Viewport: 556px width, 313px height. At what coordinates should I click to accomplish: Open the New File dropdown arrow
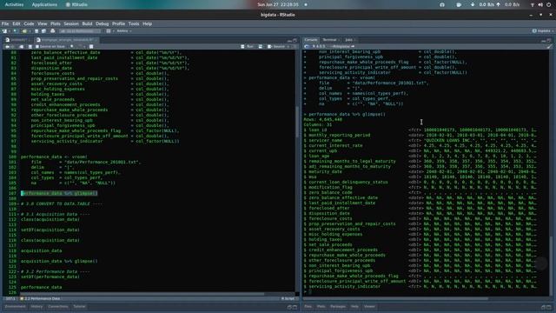(x=10, y=31)
